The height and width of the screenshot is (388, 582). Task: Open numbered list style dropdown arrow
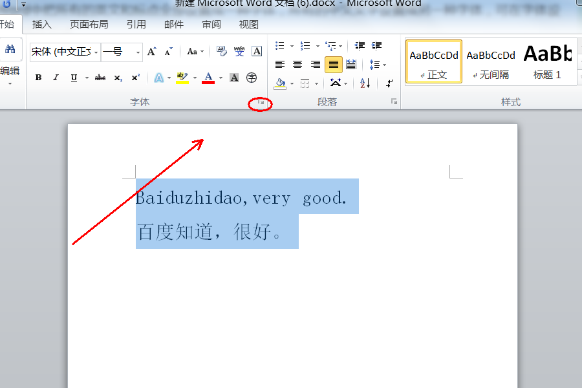click(x=318, y=46)
